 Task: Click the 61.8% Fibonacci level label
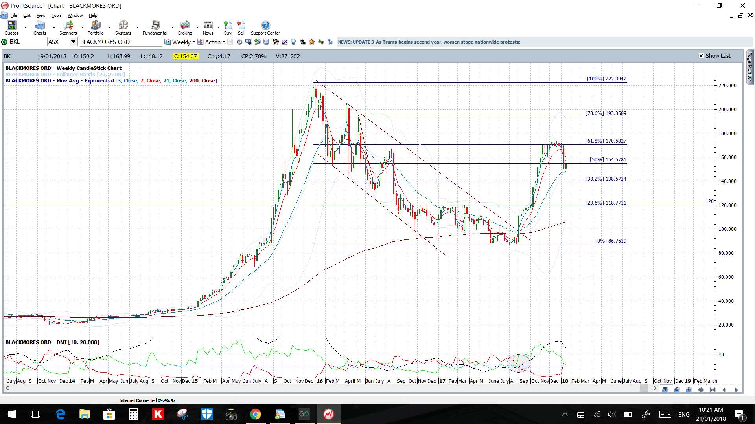coord(606,141)
